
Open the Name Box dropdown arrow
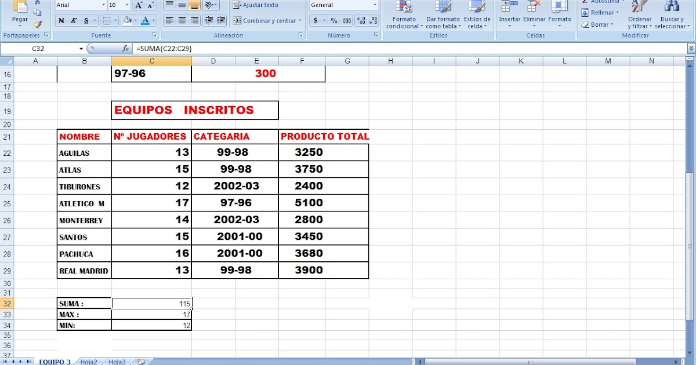[x=81, y=49]
